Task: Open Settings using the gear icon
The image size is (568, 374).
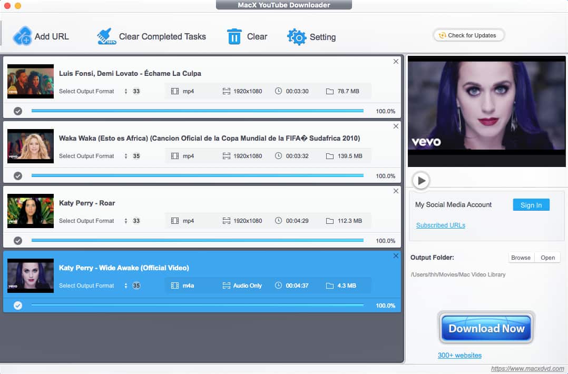Action: (296, 36)
